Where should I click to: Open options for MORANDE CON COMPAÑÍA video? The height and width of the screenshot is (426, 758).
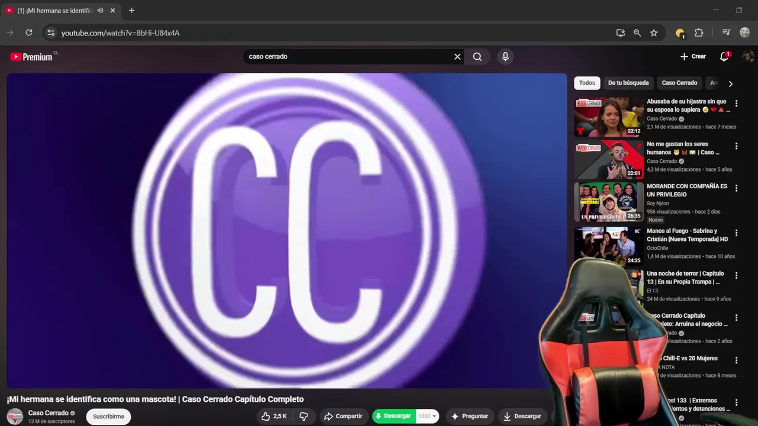point(736,188)
